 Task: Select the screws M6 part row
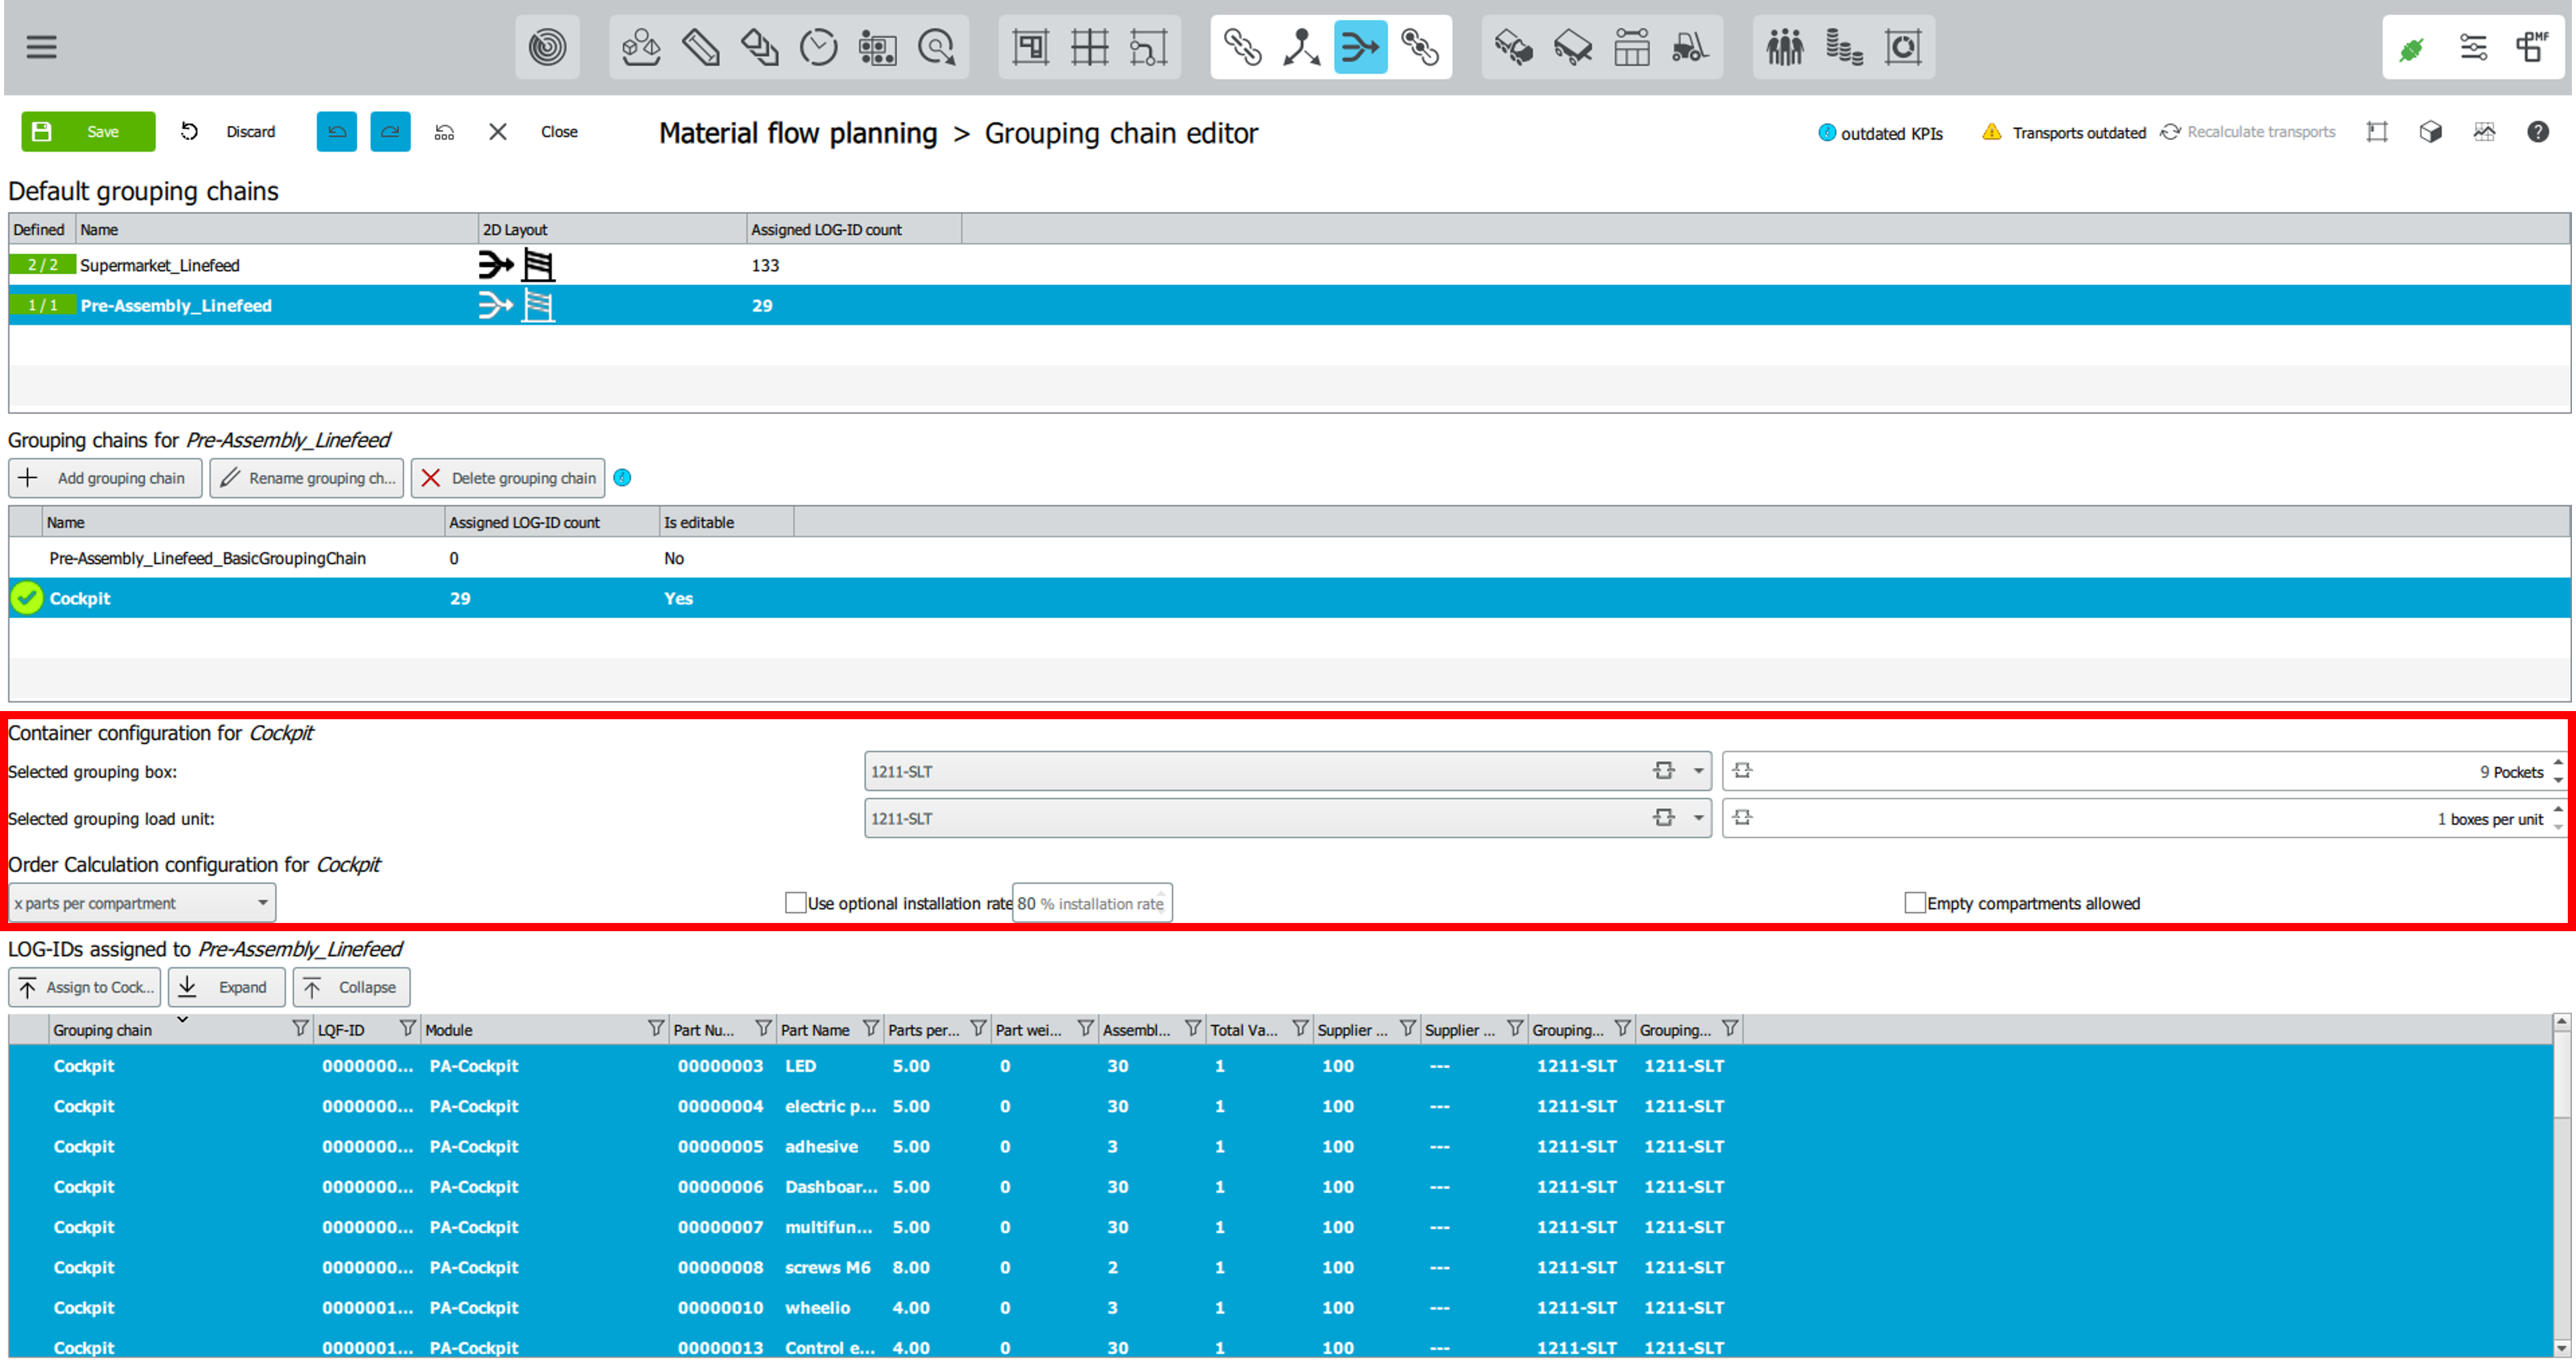tap(1281, 1267)
